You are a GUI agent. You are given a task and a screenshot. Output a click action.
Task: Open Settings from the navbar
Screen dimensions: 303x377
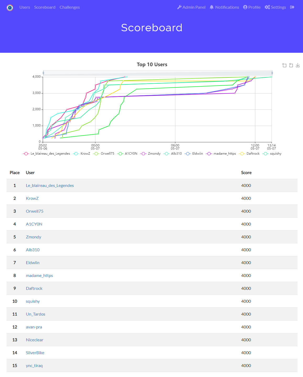(275, 7)
